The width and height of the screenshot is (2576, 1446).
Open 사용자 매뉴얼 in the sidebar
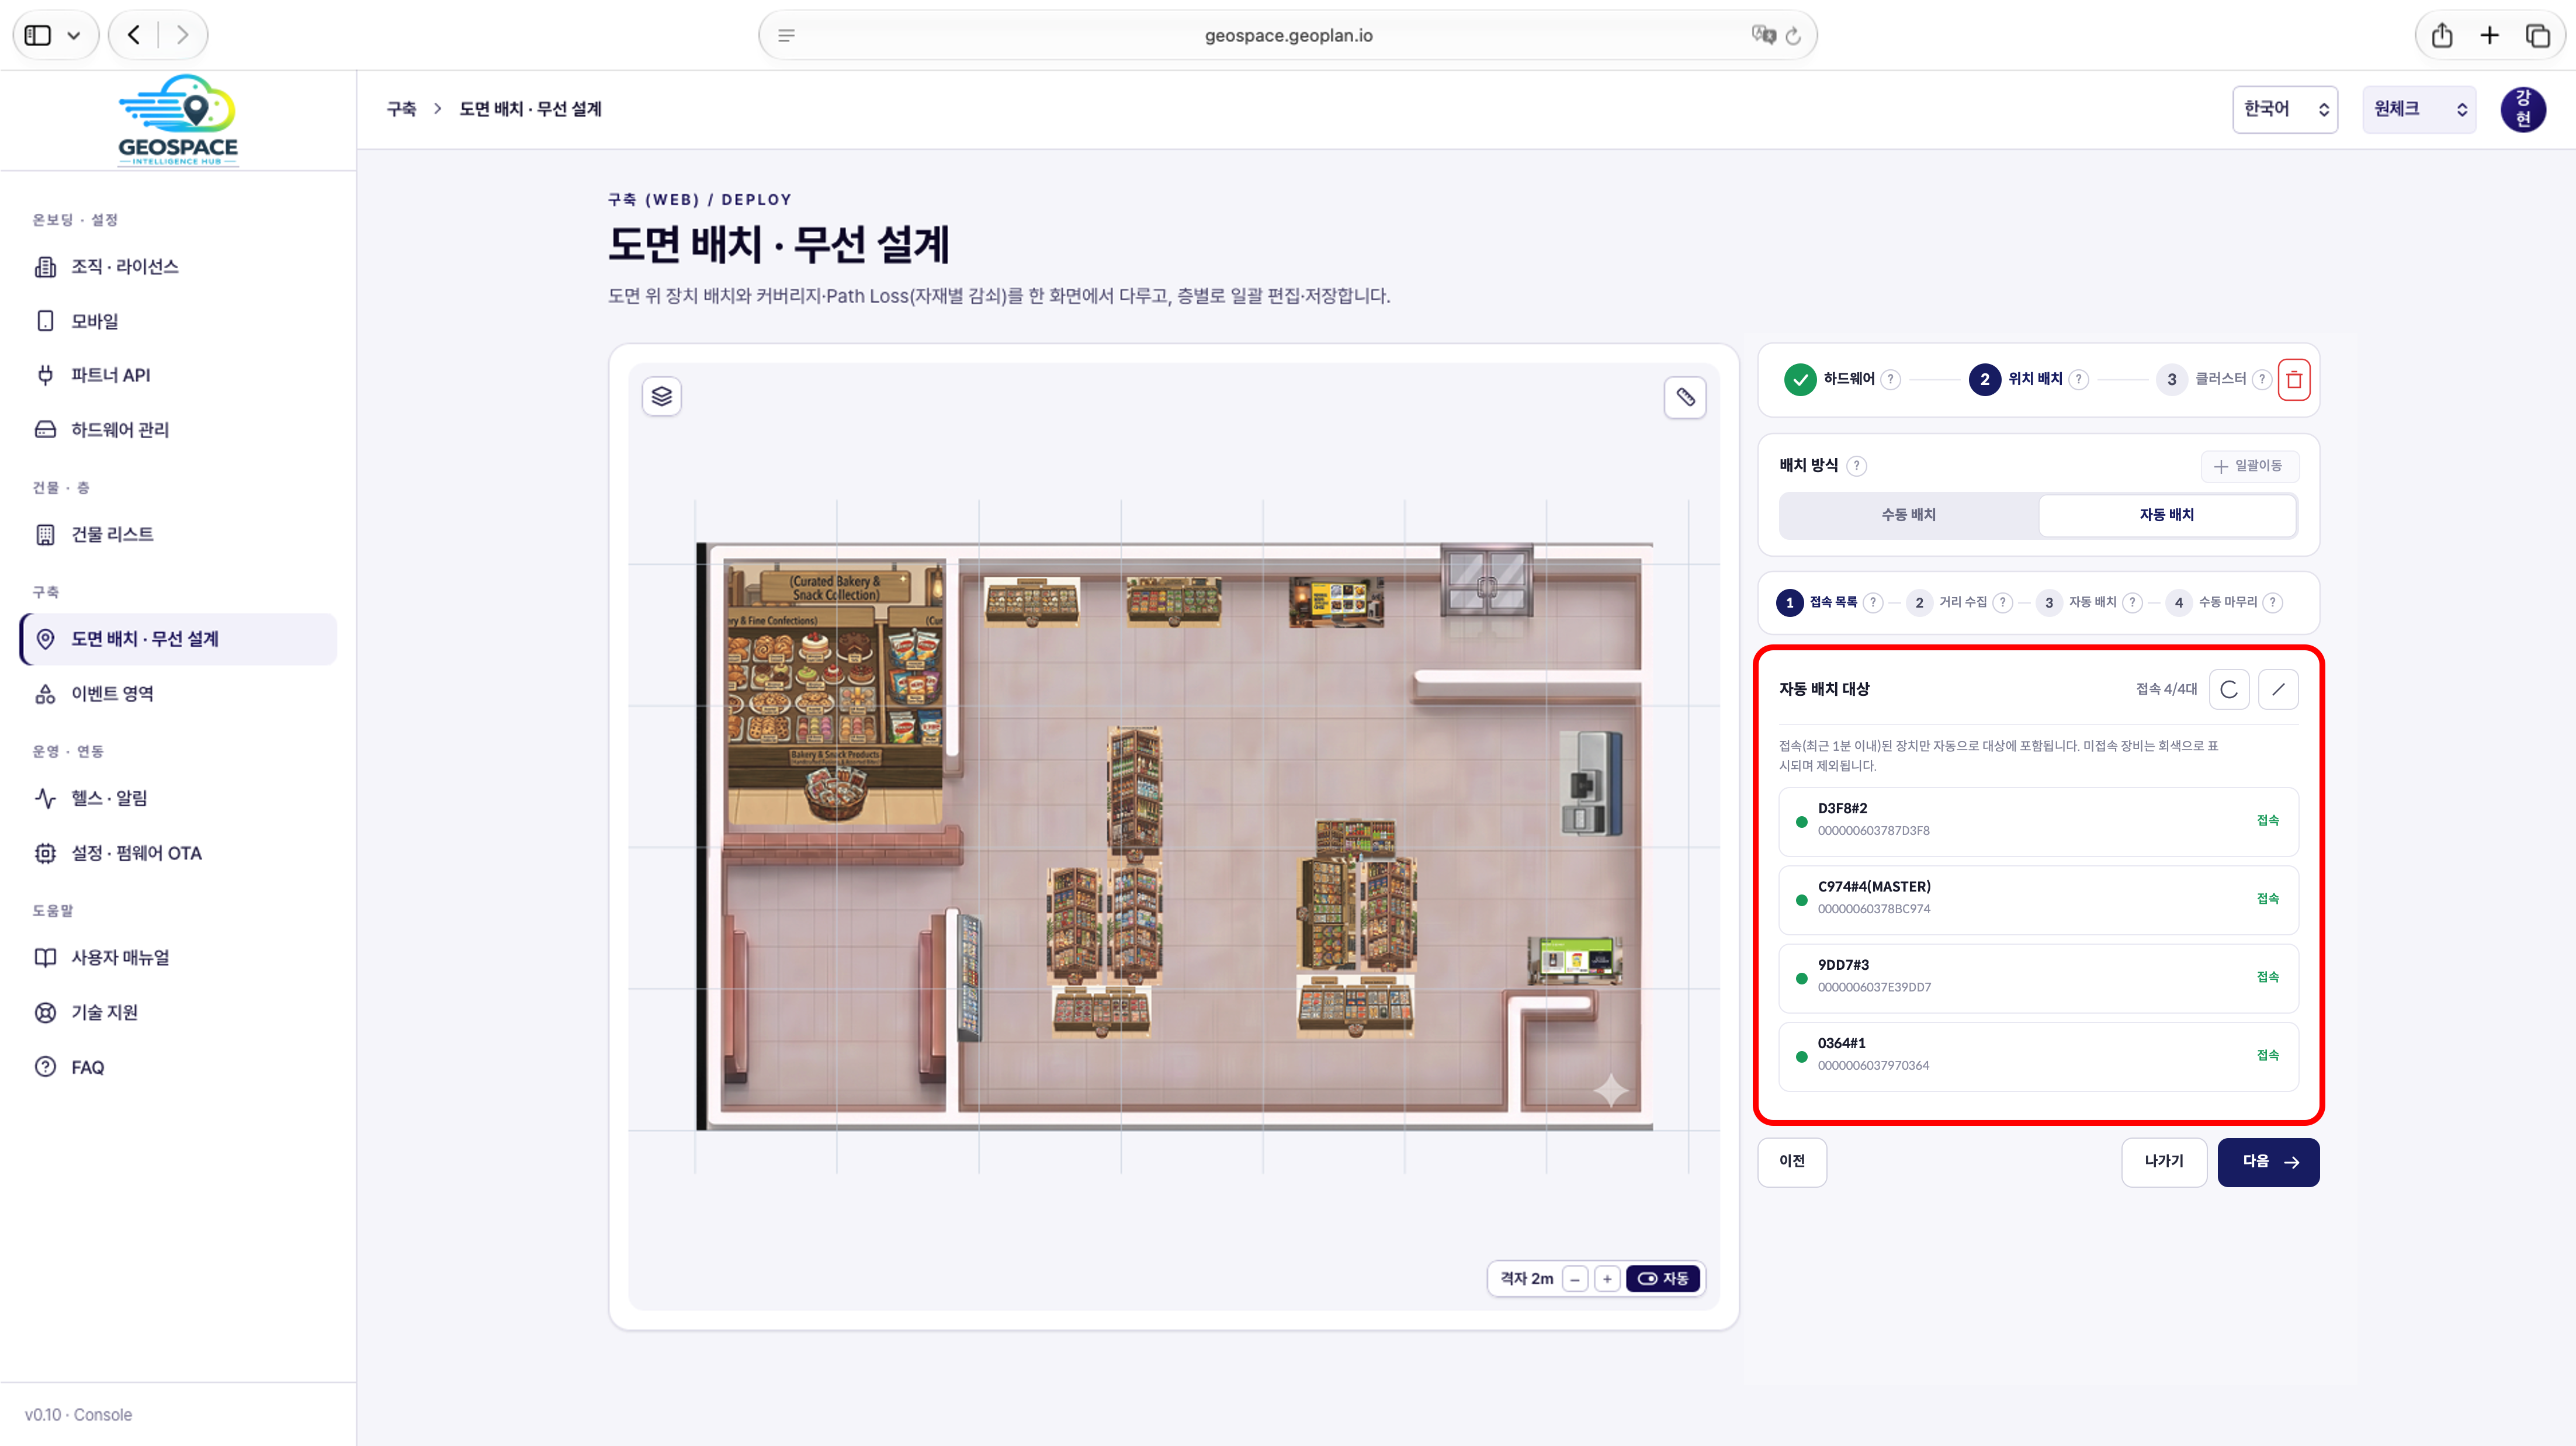[x=178, y=958]
